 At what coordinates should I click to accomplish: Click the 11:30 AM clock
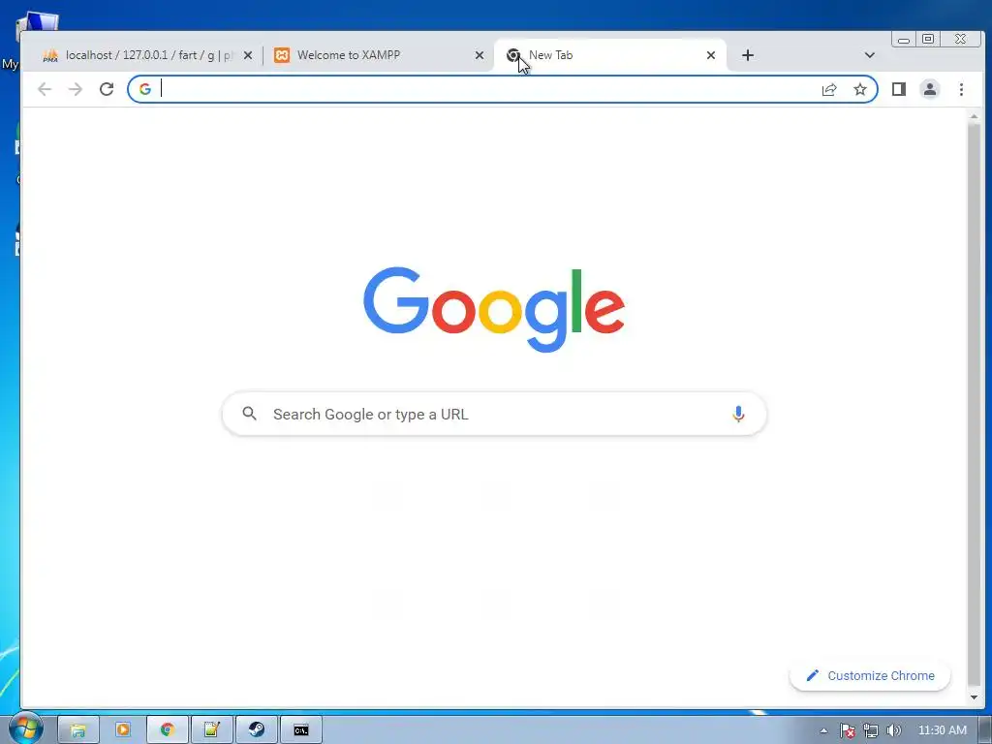pyautogui.click(x=942, y=730)
